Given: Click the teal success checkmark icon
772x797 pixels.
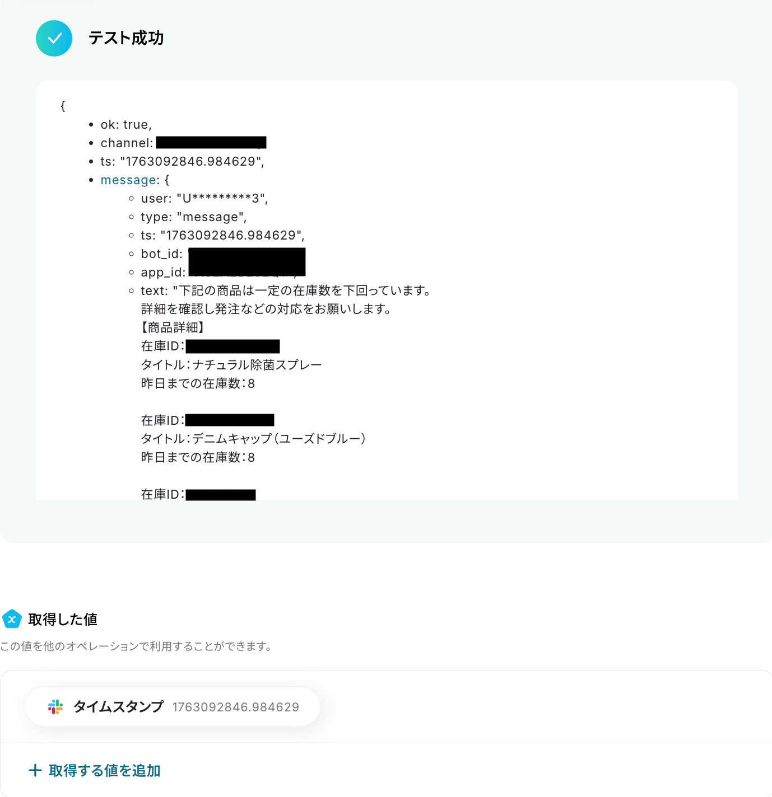Looking at the screenshot, I should pyautogui.click(x=54, y=38).
